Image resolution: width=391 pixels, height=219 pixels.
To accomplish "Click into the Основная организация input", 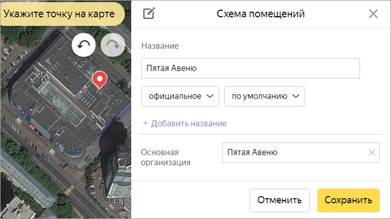I will tap(295, 153).
